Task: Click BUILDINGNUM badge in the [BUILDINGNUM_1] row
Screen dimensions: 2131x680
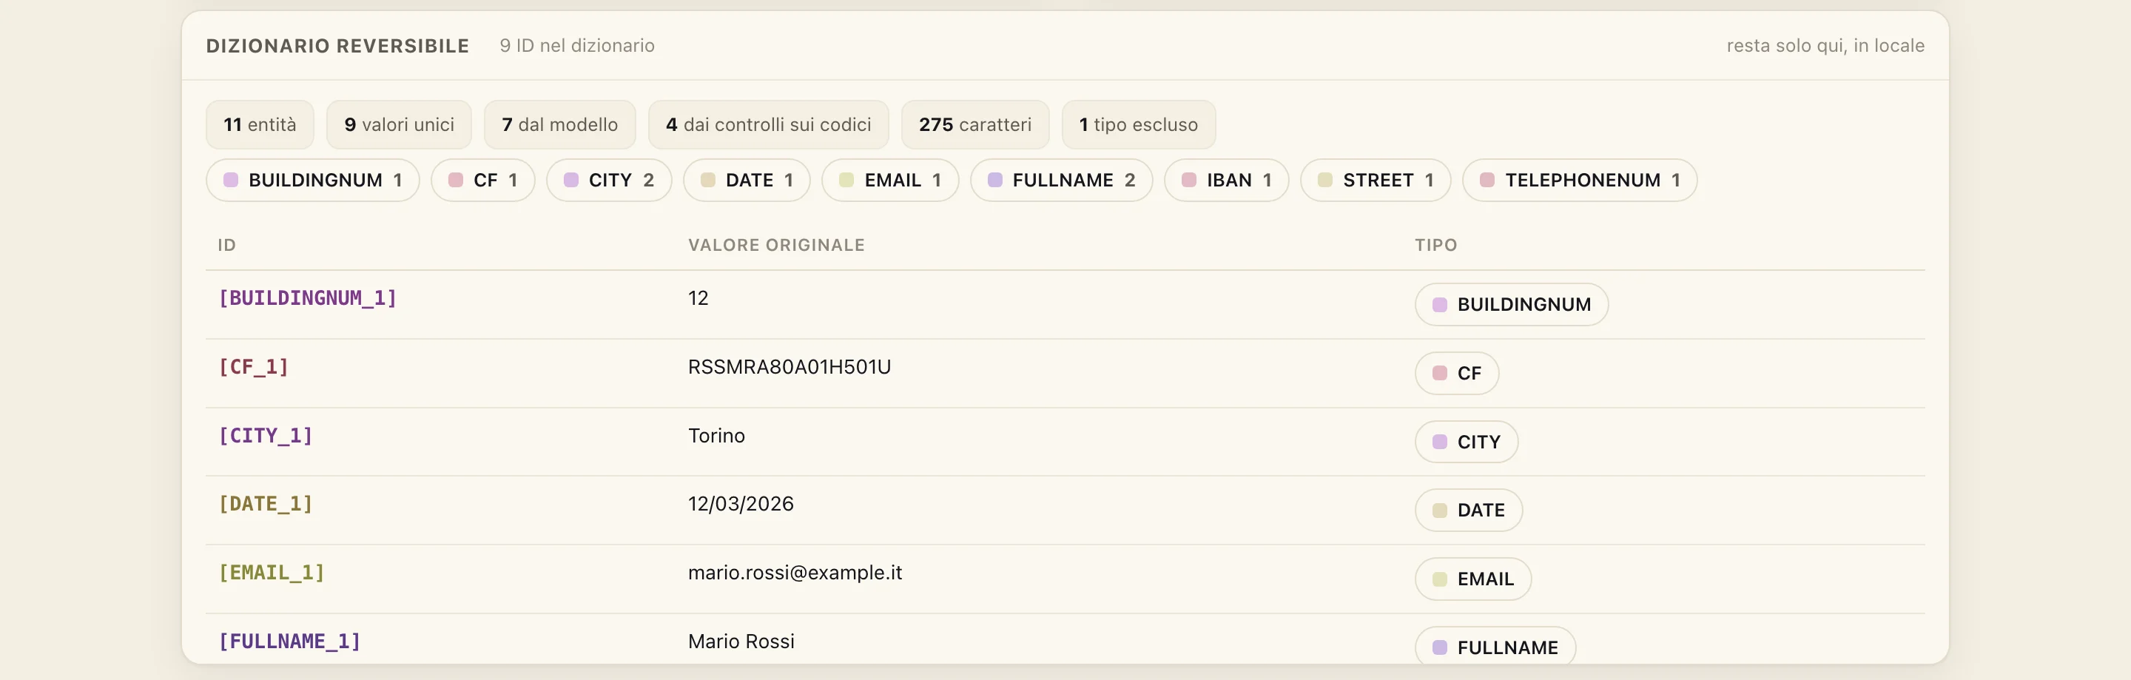Action: click(1512, 304)
